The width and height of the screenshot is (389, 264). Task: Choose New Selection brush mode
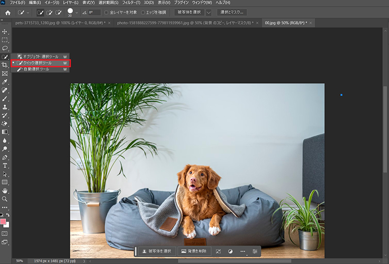pyautogui.click(x=40, y=12)
